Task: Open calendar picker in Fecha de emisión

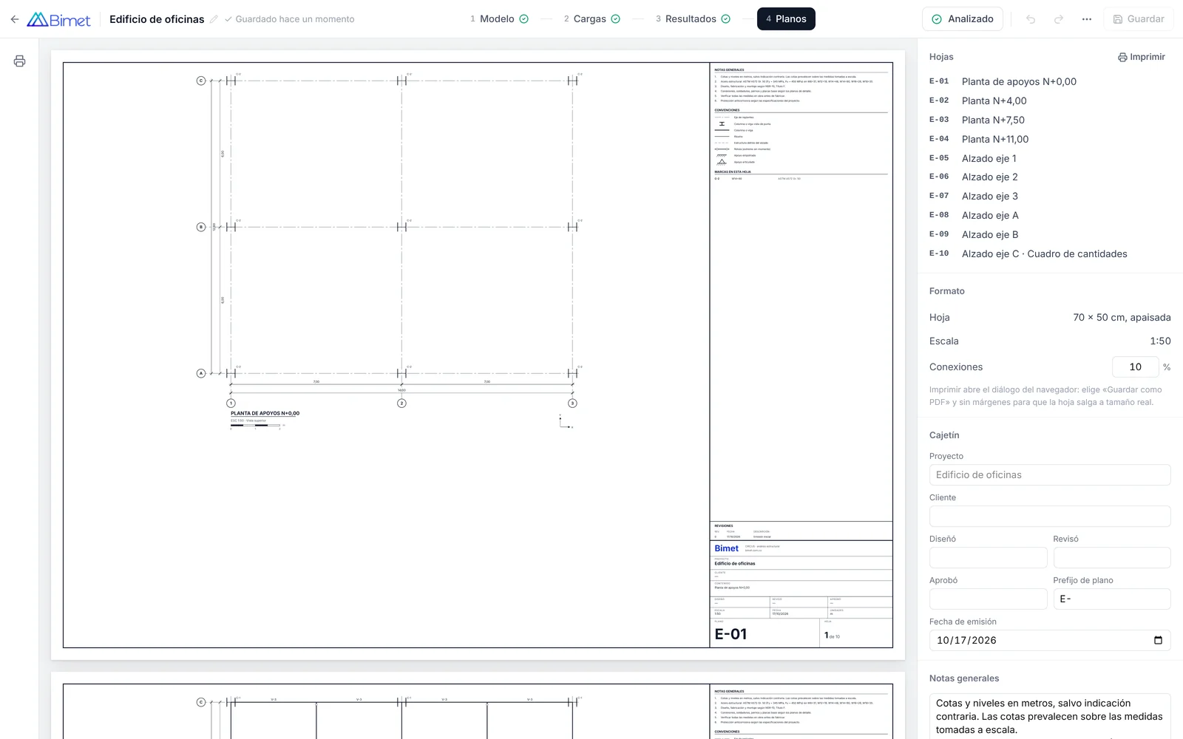Action: coord(1158,640)
